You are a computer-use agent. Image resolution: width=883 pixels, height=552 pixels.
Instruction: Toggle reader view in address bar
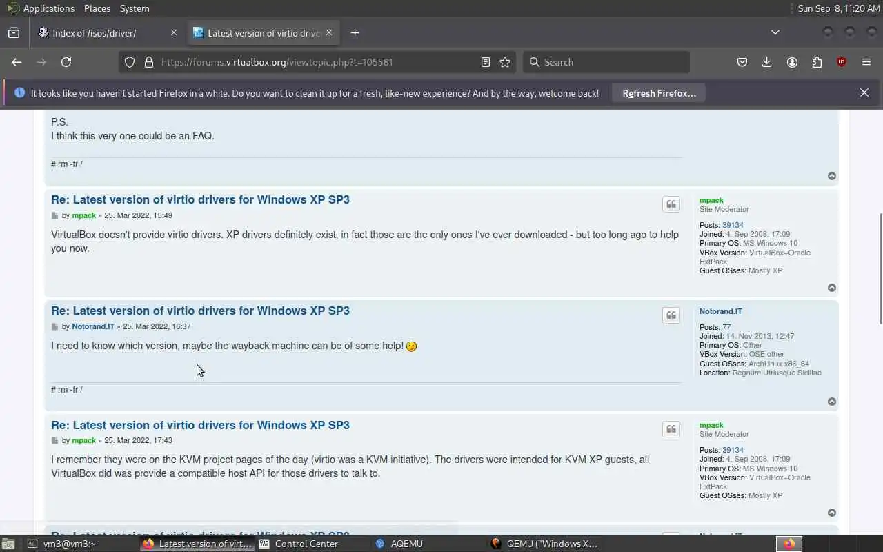pyautogui.click(x=486, y=62)
